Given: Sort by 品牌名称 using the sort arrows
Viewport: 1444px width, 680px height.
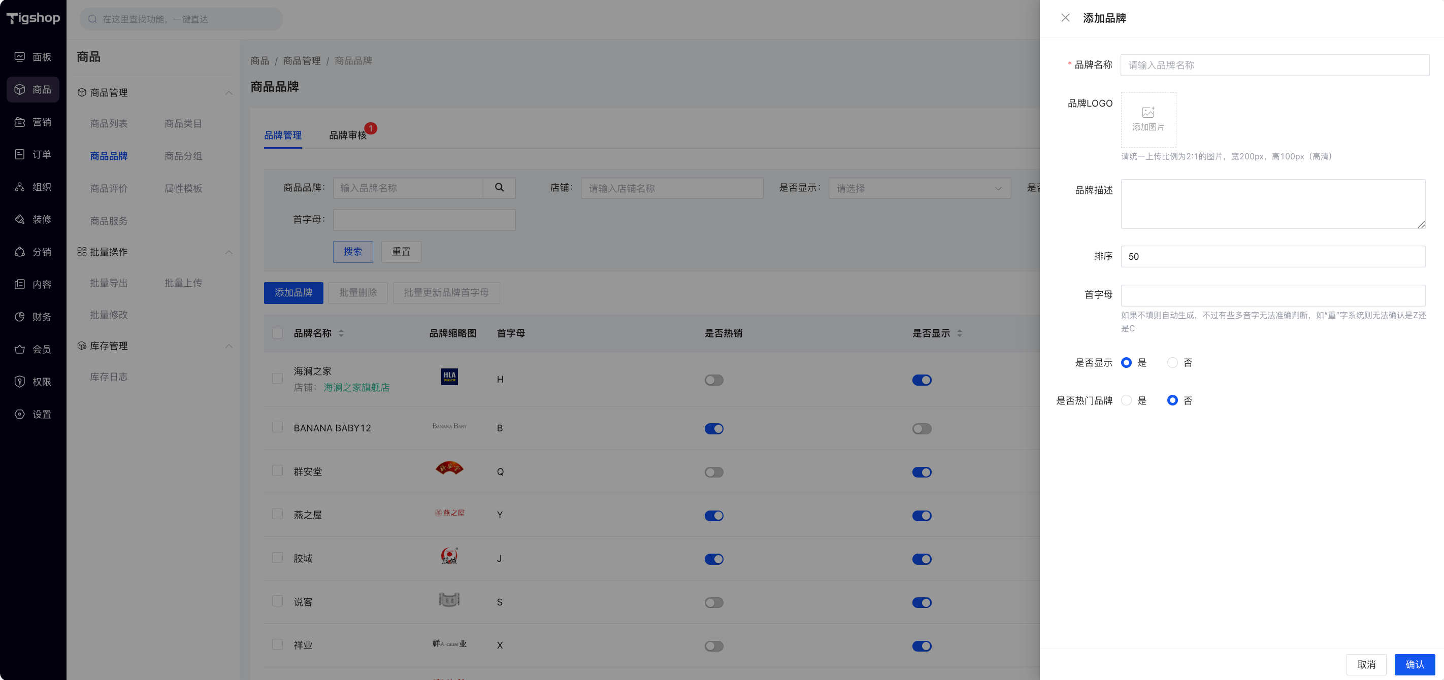Looking at the screenshot, I should pos(341,333).
